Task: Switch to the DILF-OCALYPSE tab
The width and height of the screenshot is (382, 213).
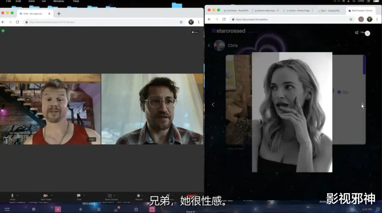Action: (329, 11)
